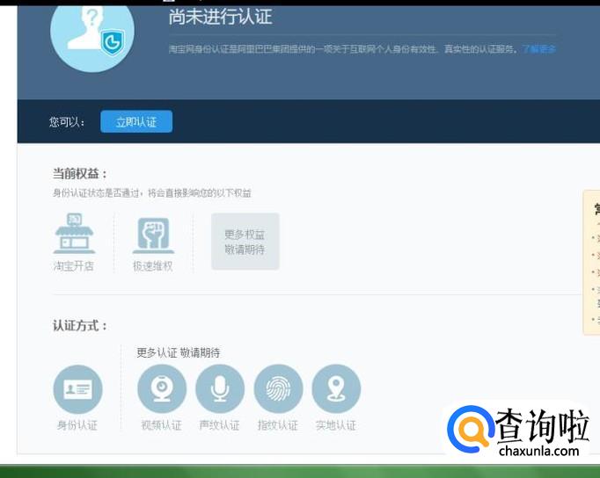Select the 极速维权 fist icon
Viewport: 600px width, 478px height.
point(153,235)
